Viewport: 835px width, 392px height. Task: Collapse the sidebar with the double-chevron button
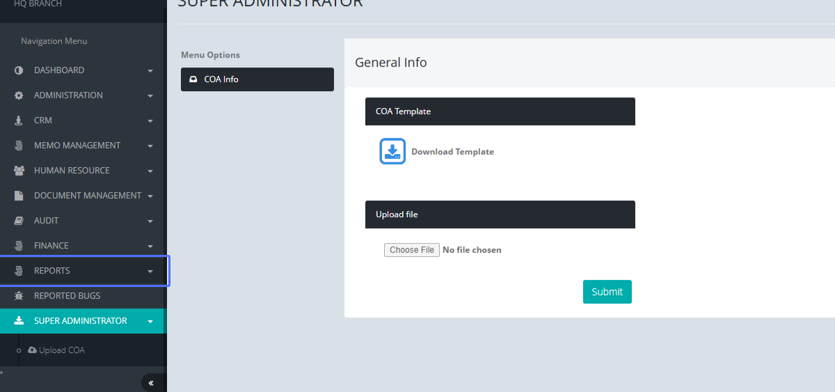pos(151,383)
